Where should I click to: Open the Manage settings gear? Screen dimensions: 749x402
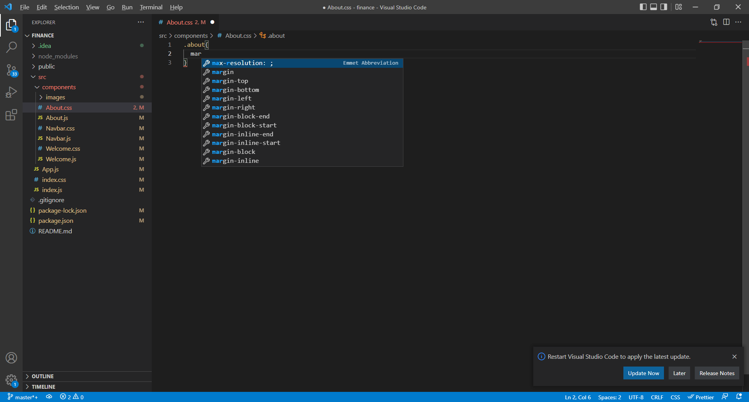[11, 380]
